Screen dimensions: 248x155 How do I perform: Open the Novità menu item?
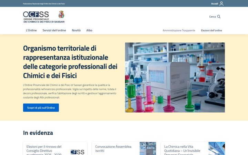point(76,30)
